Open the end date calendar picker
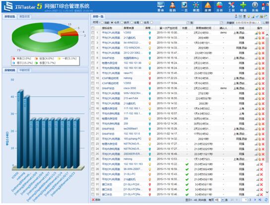The width and height of the screenshot is (270, 205). pos(221,22)
